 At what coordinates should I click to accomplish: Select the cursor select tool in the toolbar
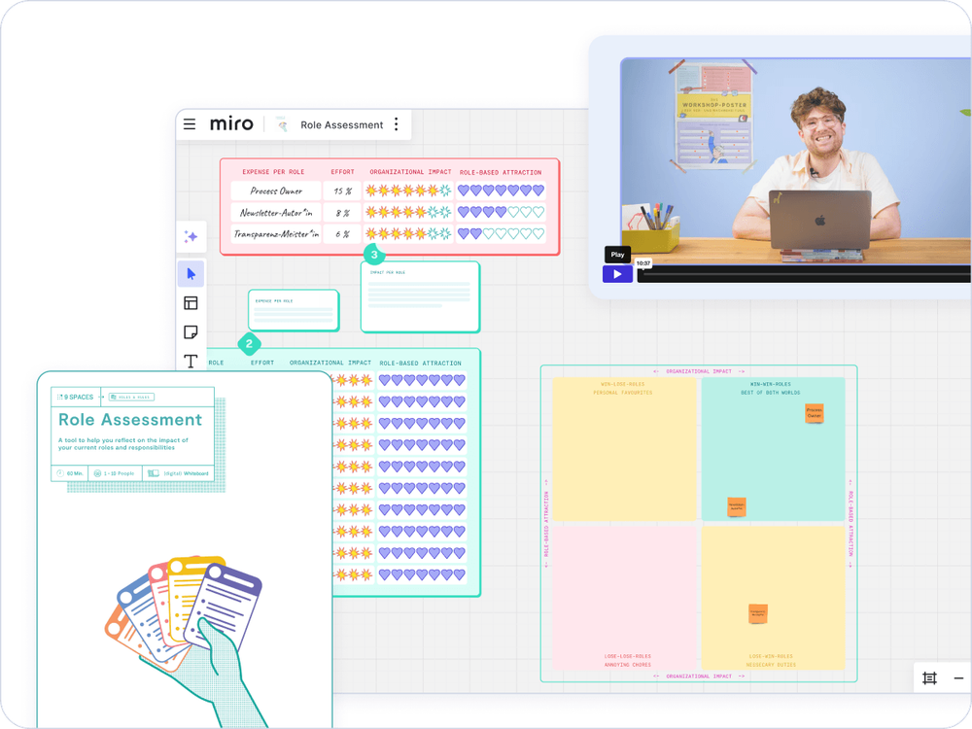pyautogui.click(x=191, y=273)
